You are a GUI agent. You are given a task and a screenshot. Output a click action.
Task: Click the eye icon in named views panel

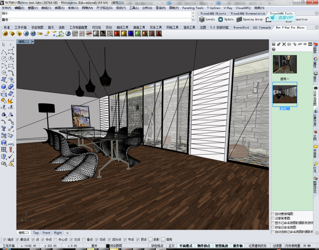pos(305,44)
